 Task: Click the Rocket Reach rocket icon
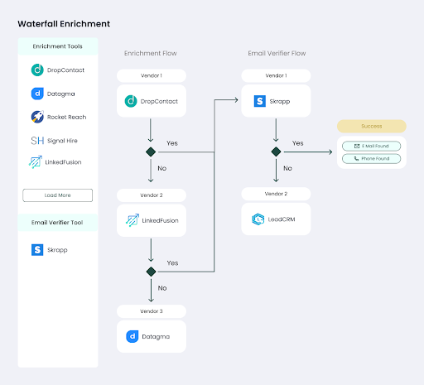37,117
